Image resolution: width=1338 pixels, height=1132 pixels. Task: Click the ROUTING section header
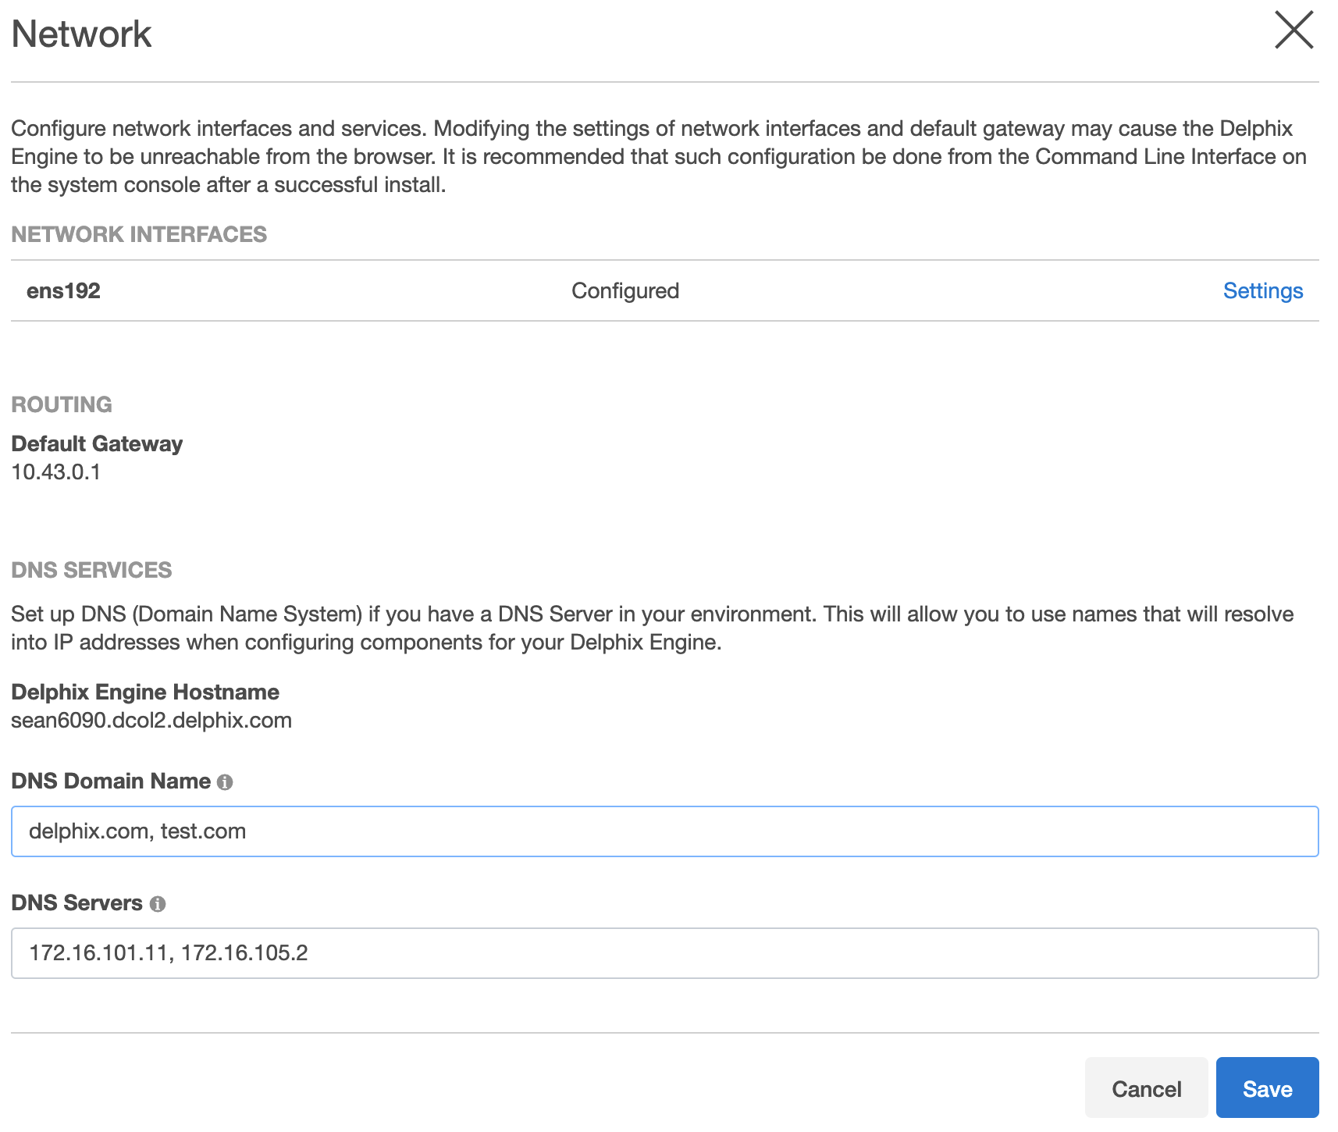point(62,404)
